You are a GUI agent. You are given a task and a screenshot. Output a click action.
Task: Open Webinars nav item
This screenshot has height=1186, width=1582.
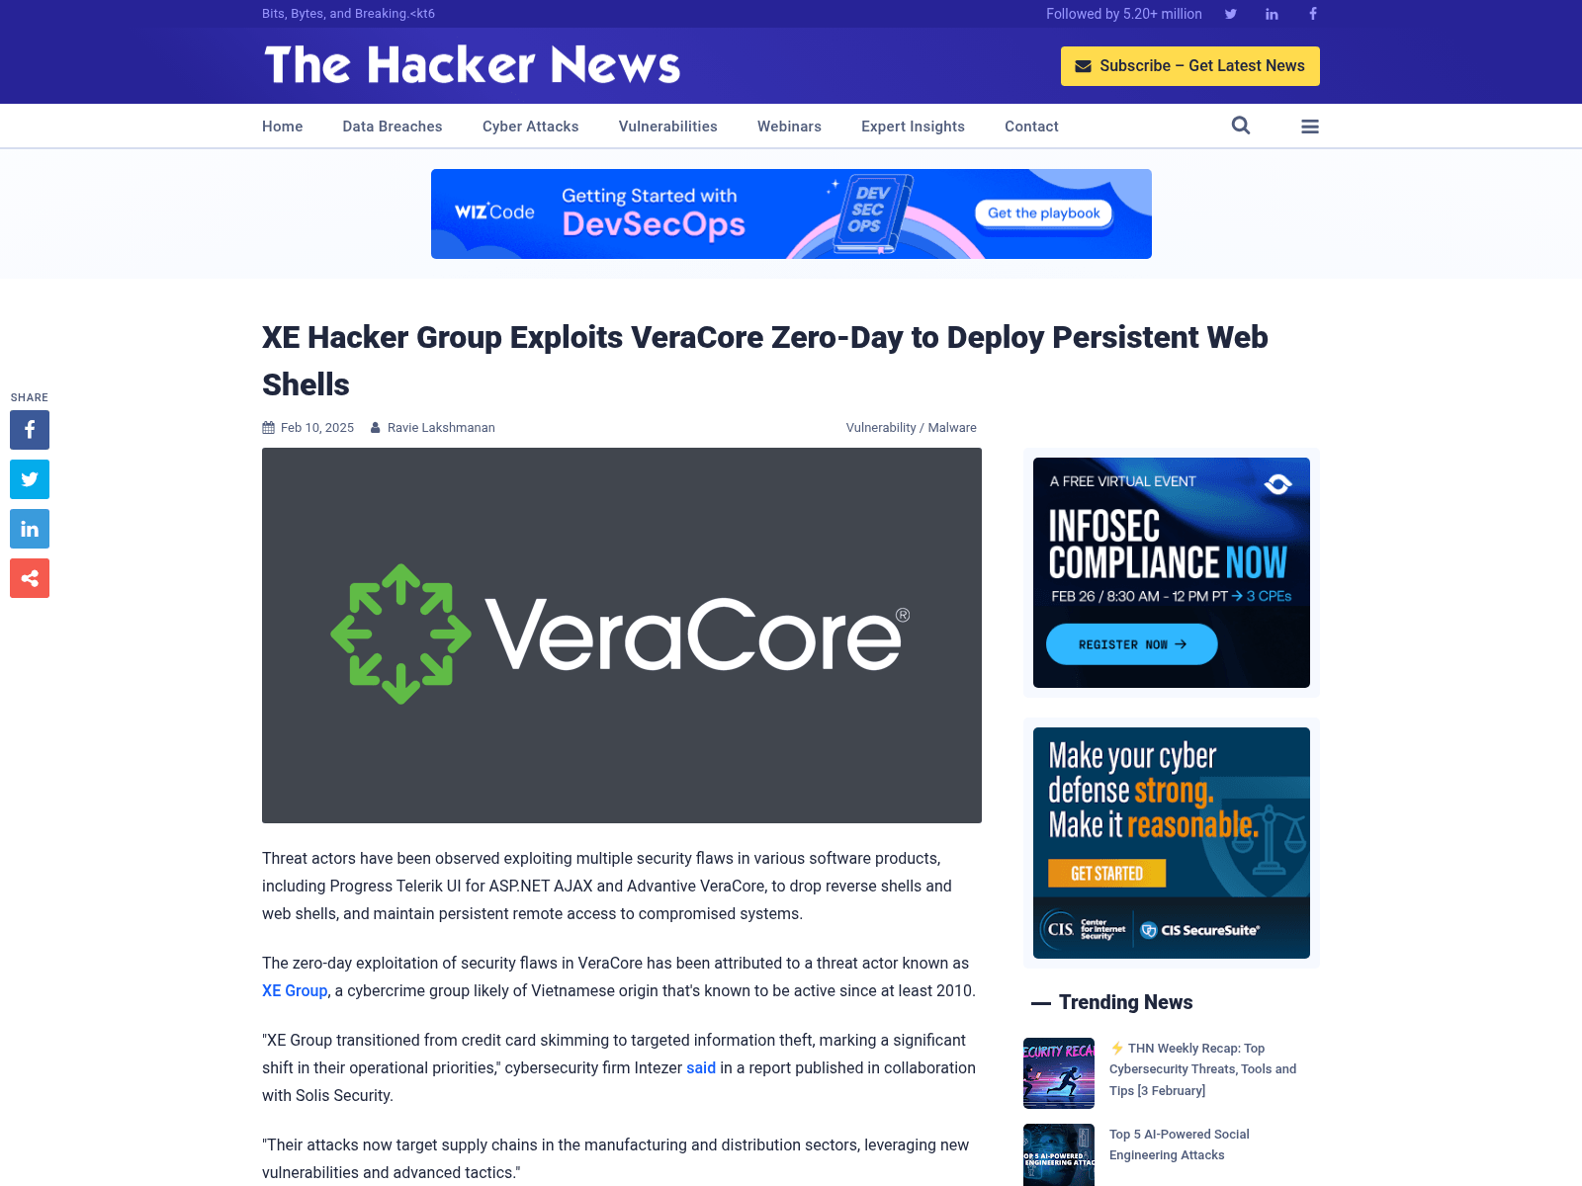(x=789, y=127)
